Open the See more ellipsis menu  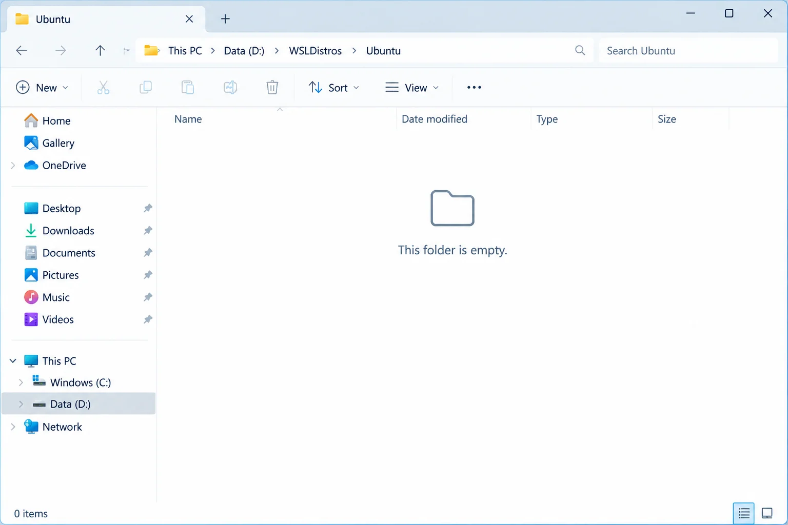474,88
